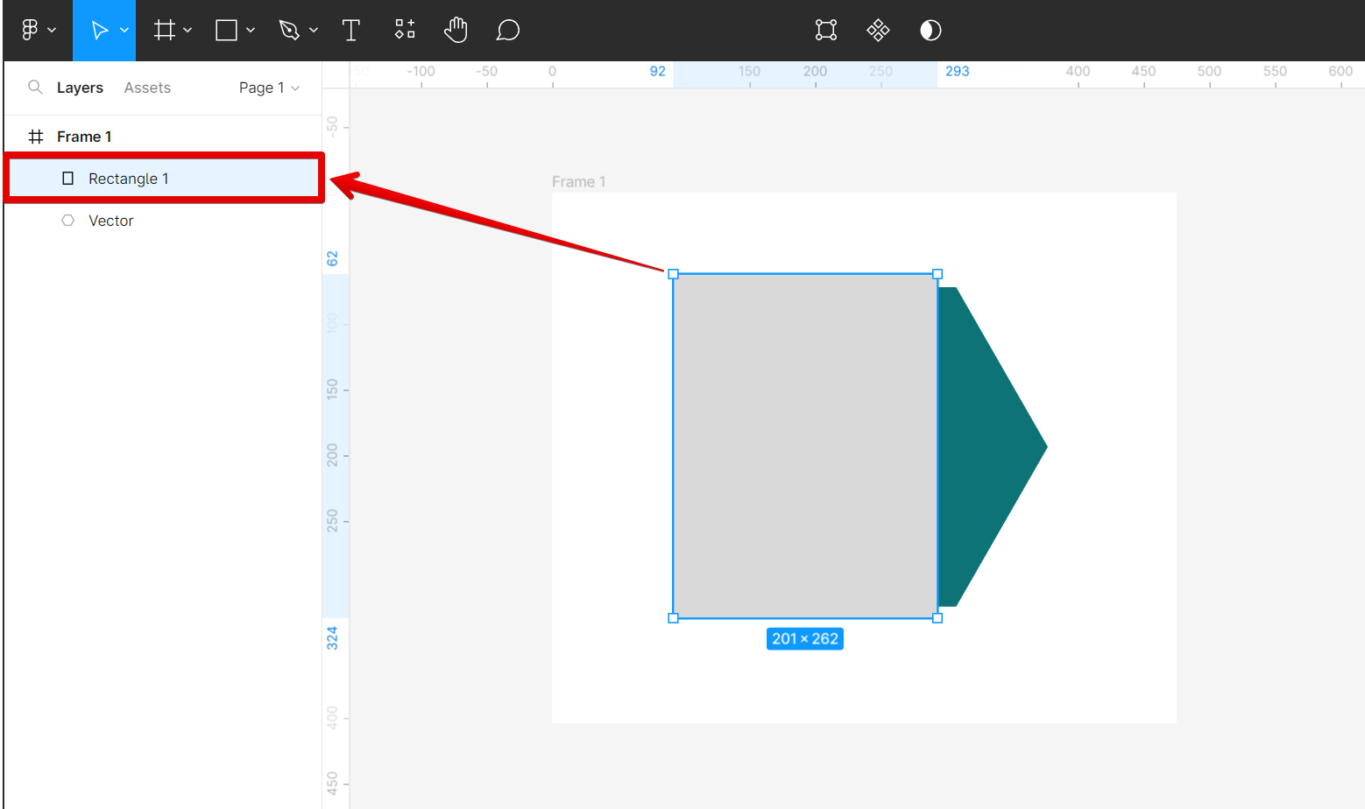Open the Page 1 dropdown
Viewport: 1365px width, 809px height.
(x=269, y=88)
